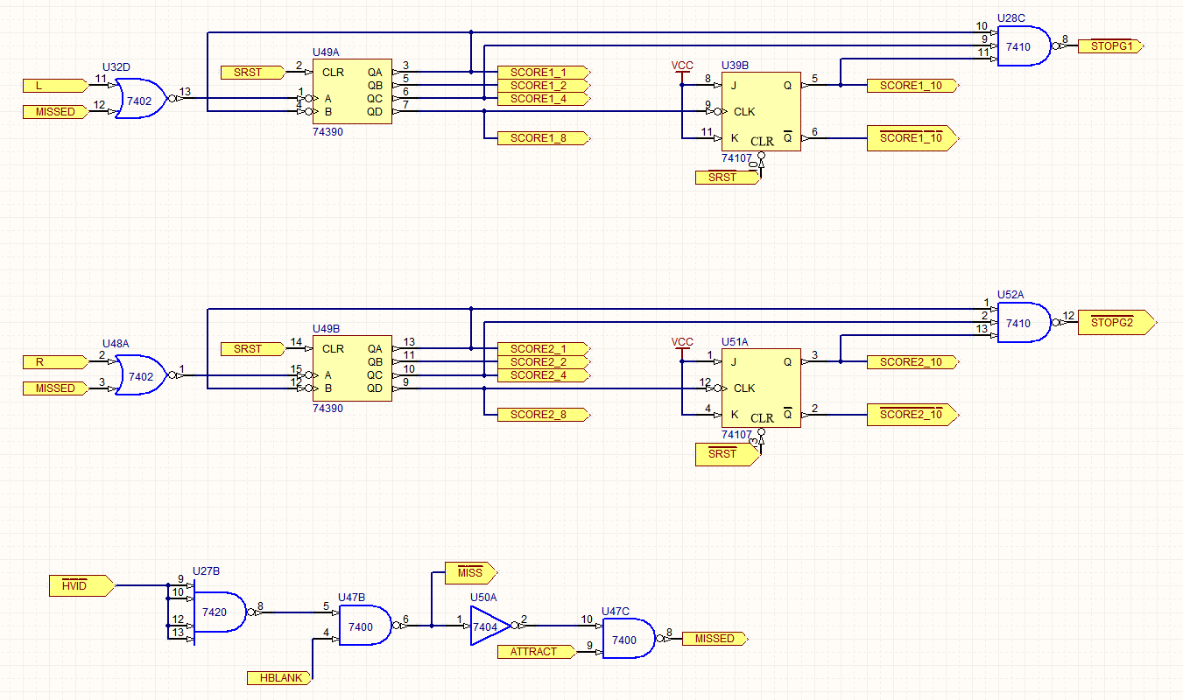Select the U47B 7400 NAND gate symbol
Image resolution: width=1183 pixels, height=700 pixels.
click(x=364, y=626)
